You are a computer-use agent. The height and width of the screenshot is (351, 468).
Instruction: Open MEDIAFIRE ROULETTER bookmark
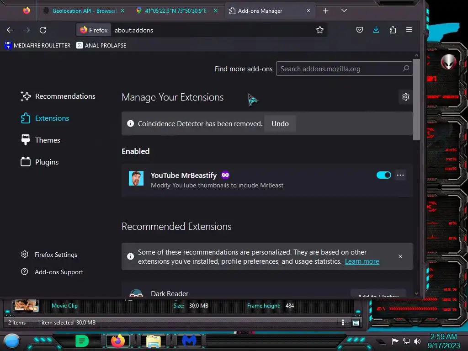click(x=37, y=45)
